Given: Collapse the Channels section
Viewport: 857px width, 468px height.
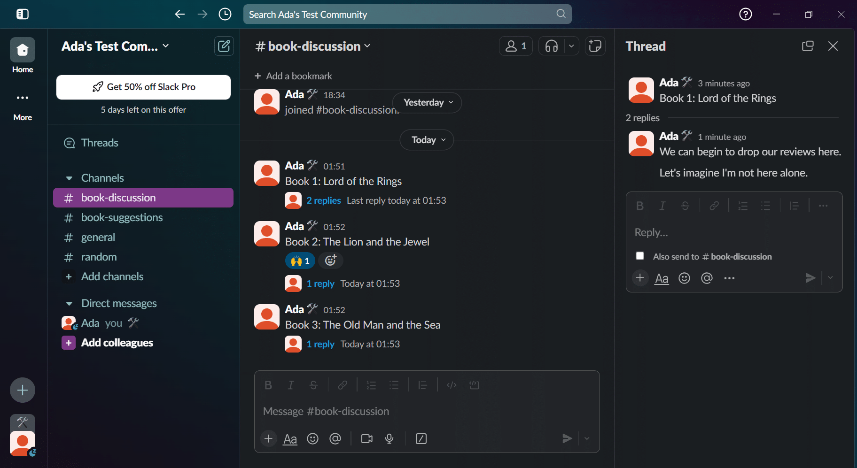Looking at the screenshot, I should [69, 178].
